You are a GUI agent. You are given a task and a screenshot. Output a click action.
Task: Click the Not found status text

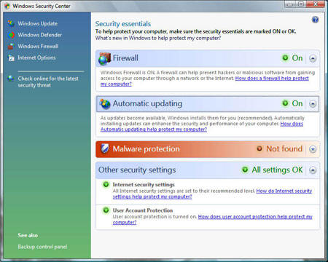pos(284,148)
